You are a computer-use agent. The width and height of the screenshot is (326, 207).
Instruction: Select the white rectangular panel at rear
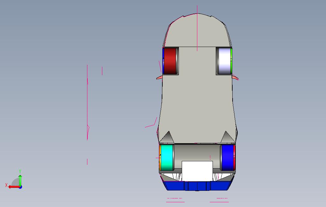click(x=197, y=171)
